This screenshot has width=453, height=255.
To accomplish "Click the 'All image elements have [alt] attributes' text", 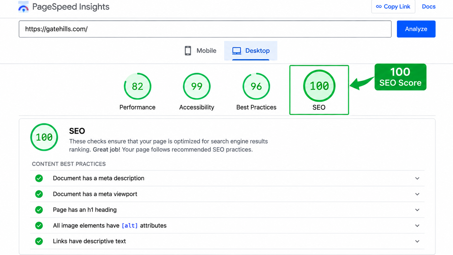I will coord(110,226).
